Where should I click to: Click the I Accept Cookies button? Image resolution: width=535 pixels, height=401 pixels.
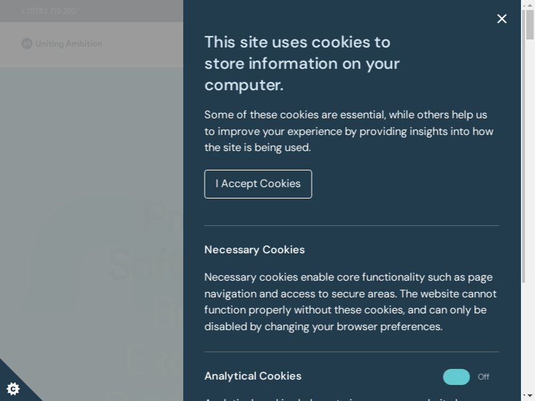click(258, 184)
